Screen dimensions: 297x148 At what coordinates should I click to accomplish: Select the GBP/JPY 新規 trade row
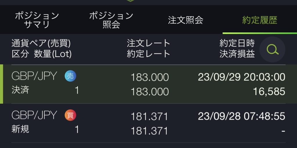click(148, 123)
